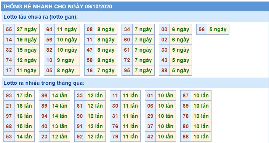Click number 00 with 6 ngày
The height and width of the screenshot is (143, 269).
[x=164, y=29]
